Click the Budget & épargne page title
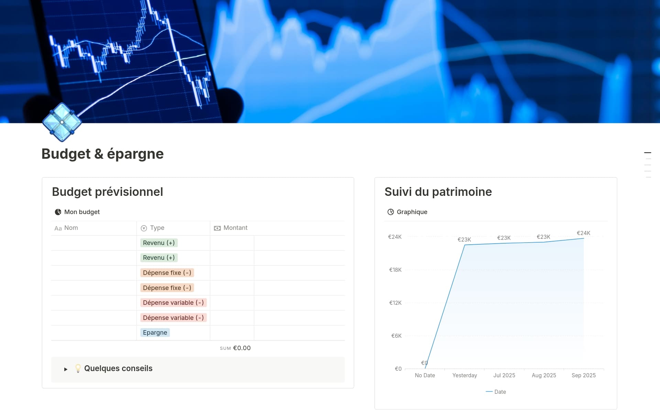660x412 pixels. [102, 154]
